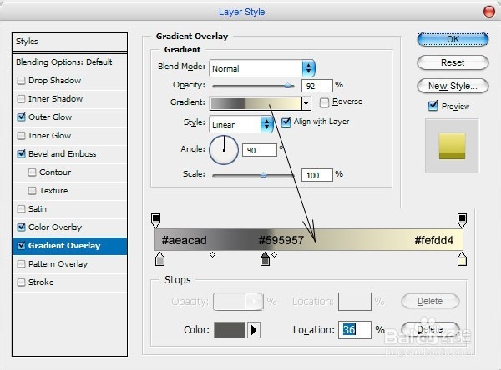Expand the gradient picker arrow
The width and height of the screenshot is (501, 370).
pyautogui.click(x=306, y=103)
